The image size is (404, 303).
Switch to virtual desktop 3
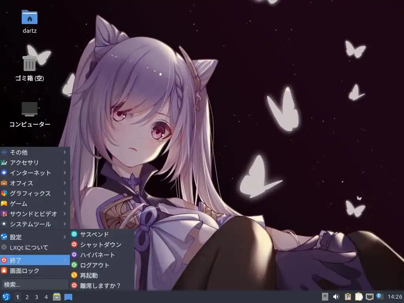(x=37, y=297)
